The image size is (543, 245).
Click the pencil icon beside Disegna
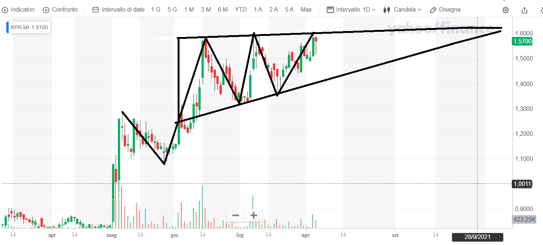tap(433, 10)
